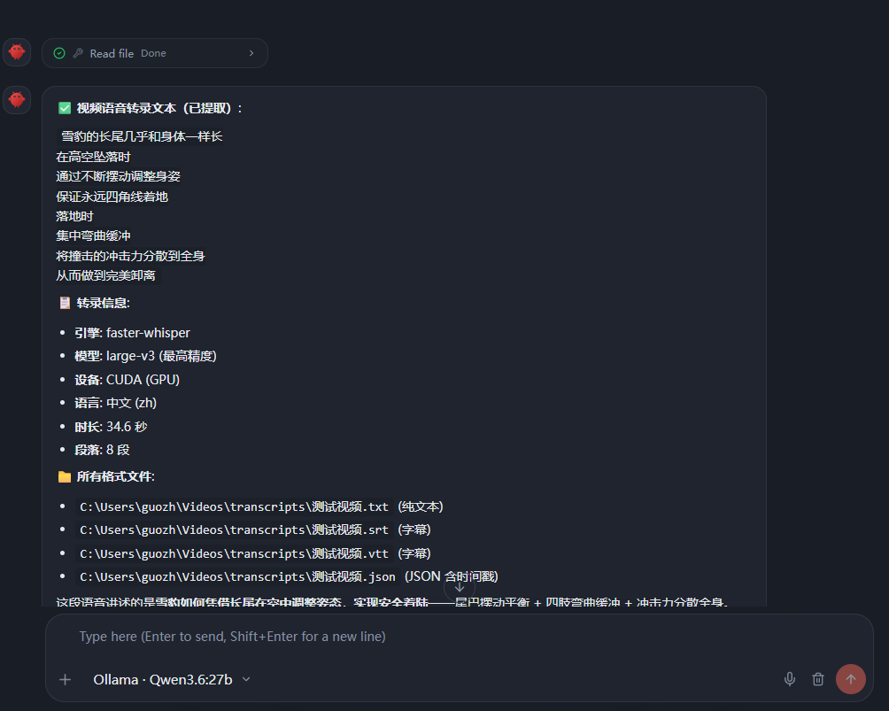The height and width of the screenshot is (711, 889).
Task: Click the '8 段' segments entry
Action: click(x=118, y=450)
